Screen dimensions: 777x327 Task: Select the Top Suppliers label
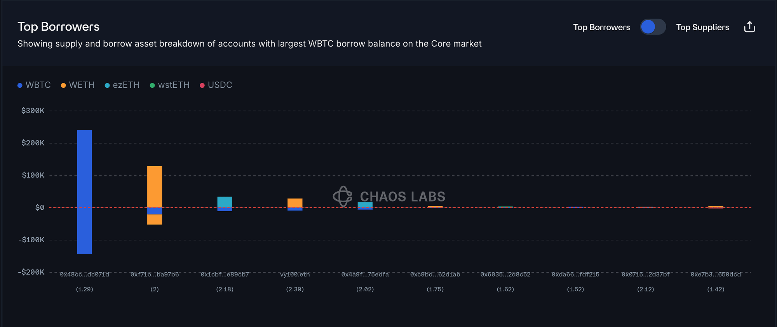coord(702,27)
